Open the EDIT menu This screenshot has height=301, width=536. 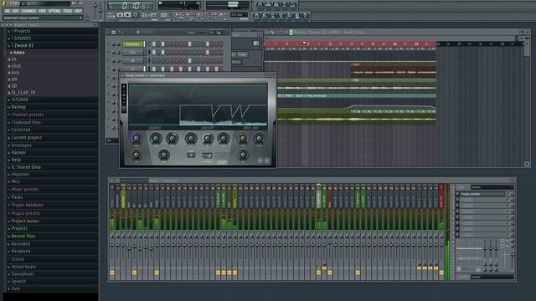tap(16, 11)
